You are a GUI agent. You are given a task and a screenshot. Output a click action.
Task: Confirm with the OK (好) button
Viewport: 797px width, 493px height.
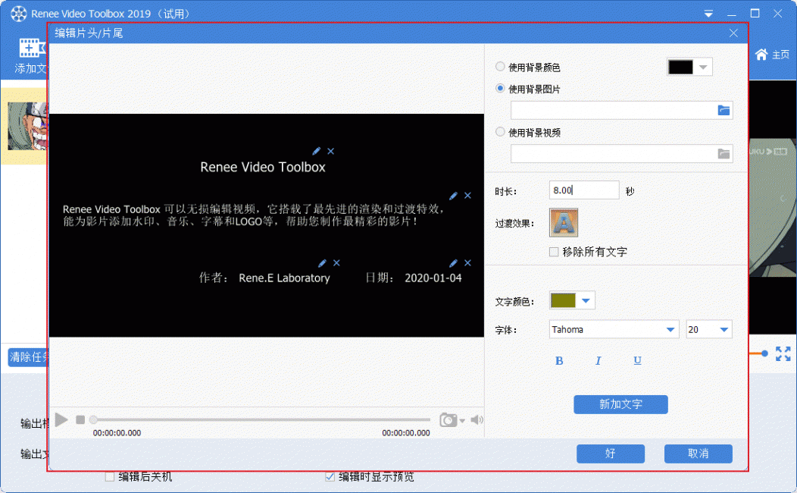click(611, 454)
